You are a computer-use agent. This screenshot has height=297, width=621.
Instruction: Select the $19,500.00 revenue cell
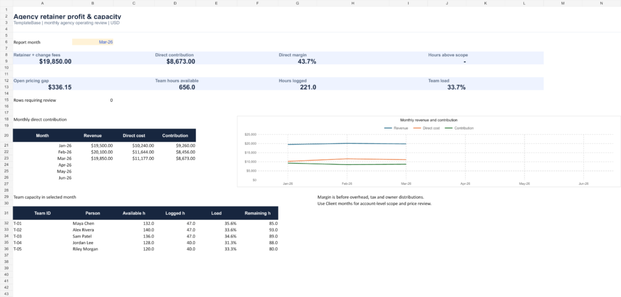(x=93, y=145)
